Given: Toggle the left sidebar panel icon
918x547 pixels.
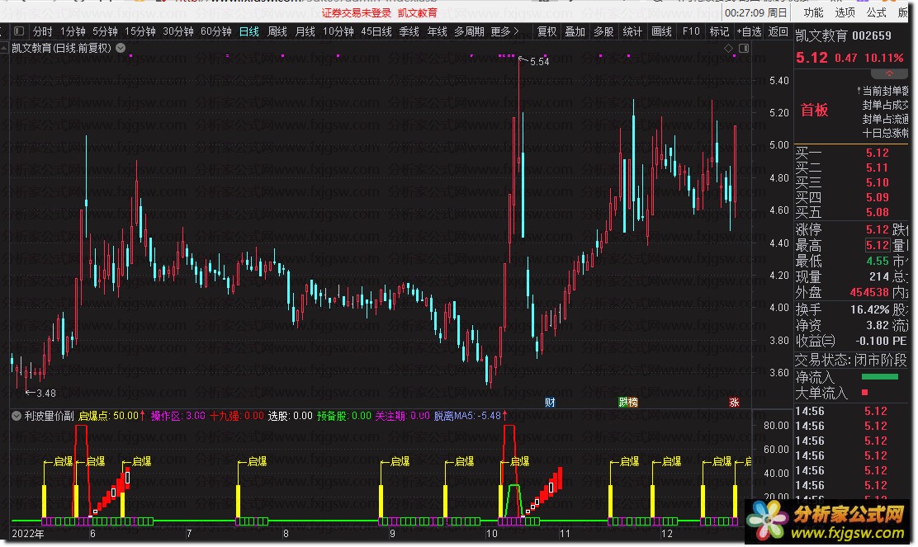Looking at the screenshot, I should coord(19,31).
